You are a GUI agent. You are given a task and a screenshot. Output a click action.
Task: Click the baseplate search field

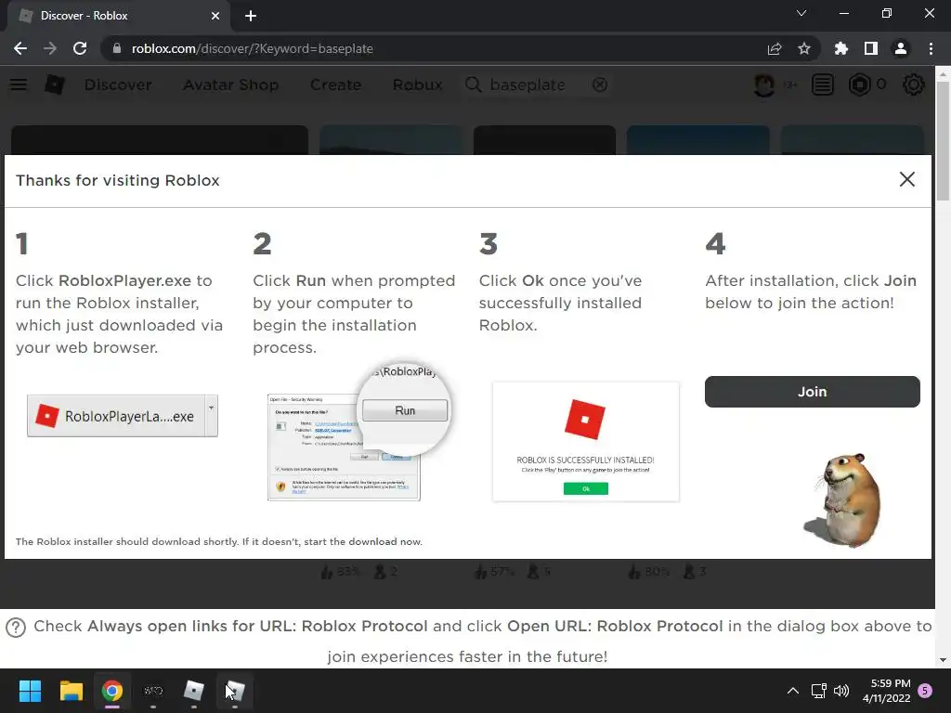click(537, 84)
